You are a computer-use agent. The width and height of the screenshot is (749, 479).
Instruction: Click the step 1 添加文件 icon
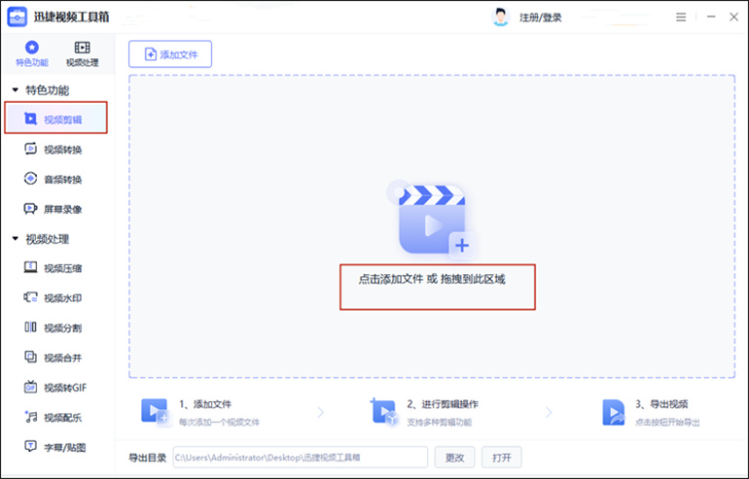click(x=156, y=412)
